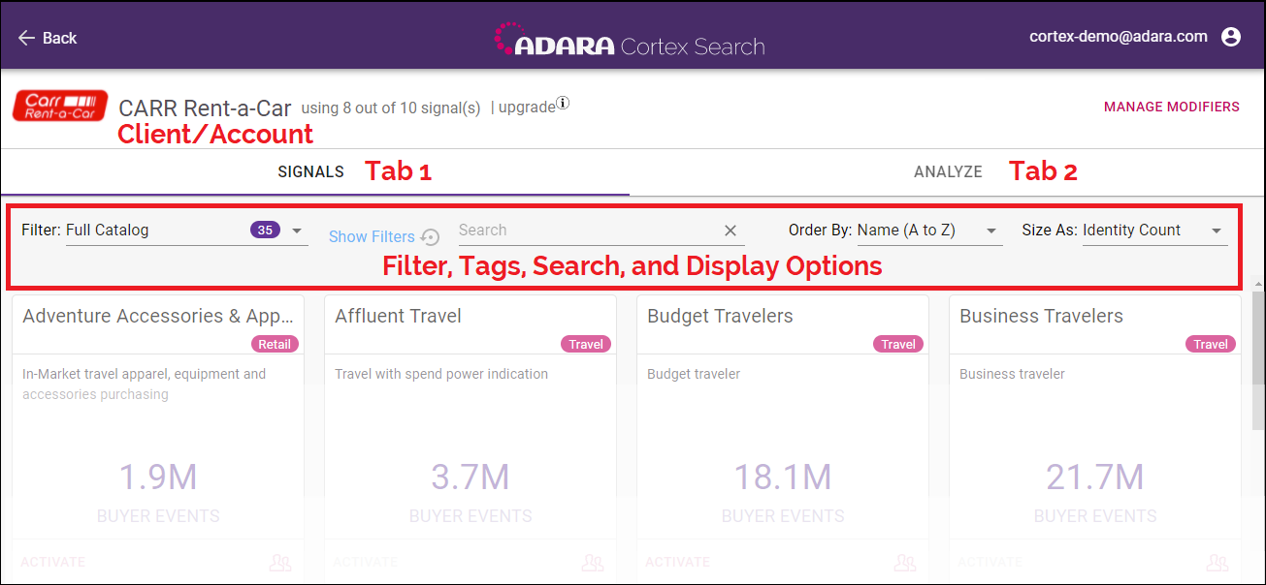Open the Size As dropdown

pyautogui.click(x=1154, y=231)
